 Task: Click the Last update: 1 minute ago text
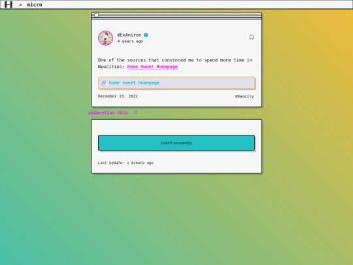(x=126, y=163)
